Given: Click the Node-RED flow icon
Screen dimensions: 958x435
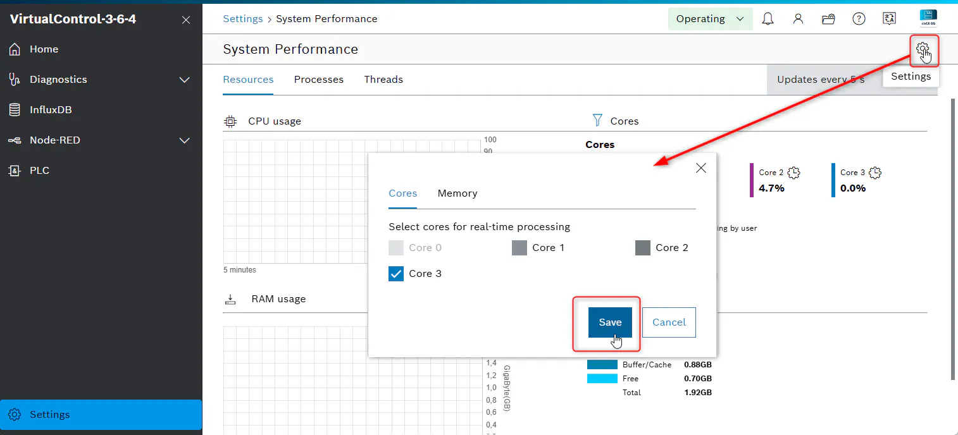Looking at the screenshot, I should point(15,140).
